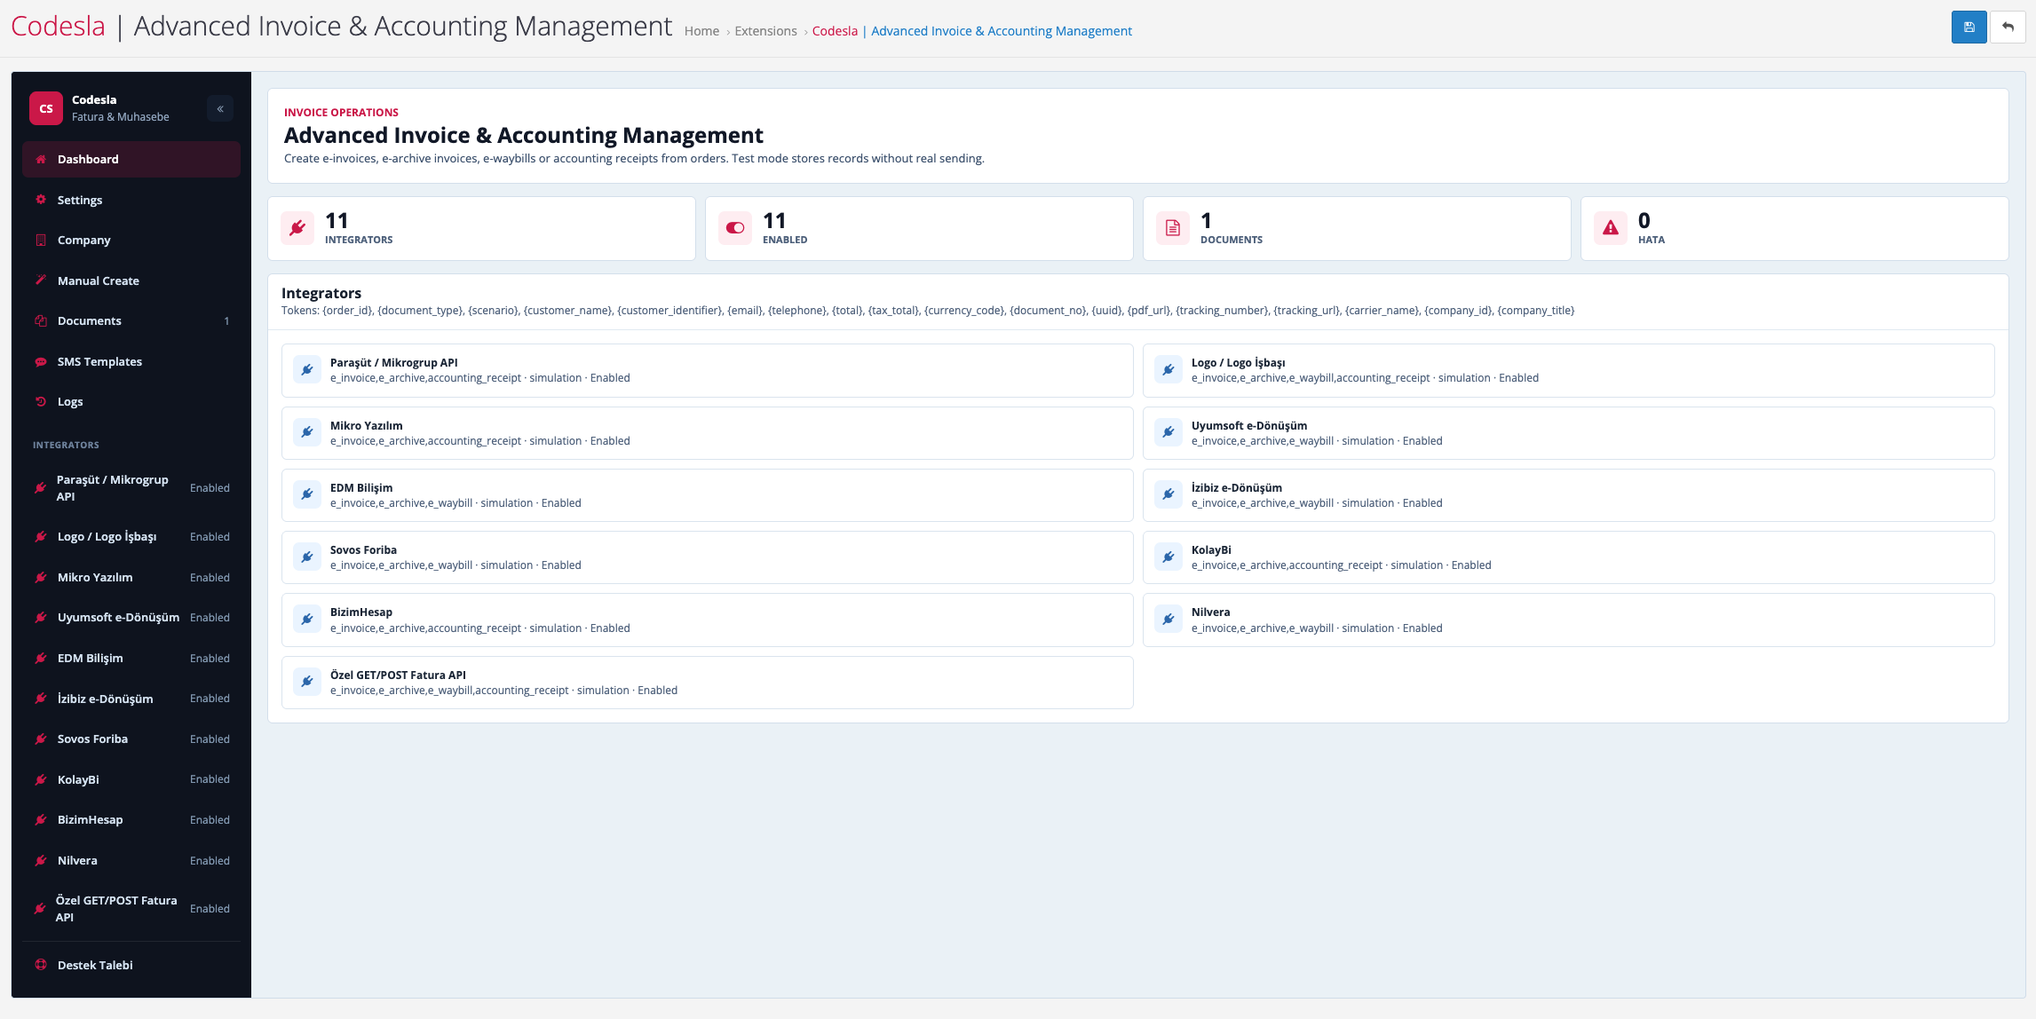Click the plug icon on Mikro Yazılım card
Image resolution: width=2036 pixels, height=1019 pixels.
pos(307,432)
